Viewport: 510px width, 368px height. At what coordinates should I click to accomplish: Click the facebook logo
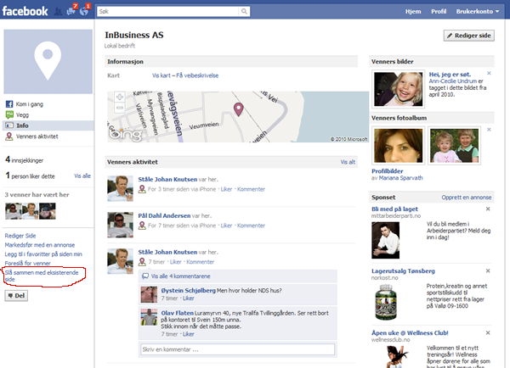pyautogui.click(x=25, y=11)
